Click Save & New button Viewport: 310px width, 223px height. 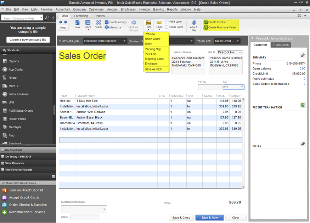(x=210, y=218)
